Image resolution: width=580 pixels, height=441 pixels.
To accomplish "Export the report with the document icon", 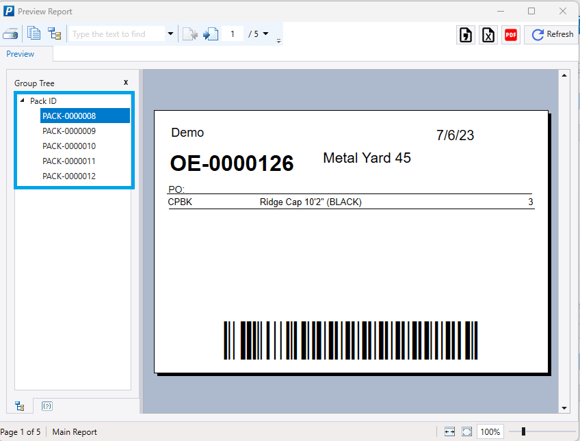I will 466,35.
